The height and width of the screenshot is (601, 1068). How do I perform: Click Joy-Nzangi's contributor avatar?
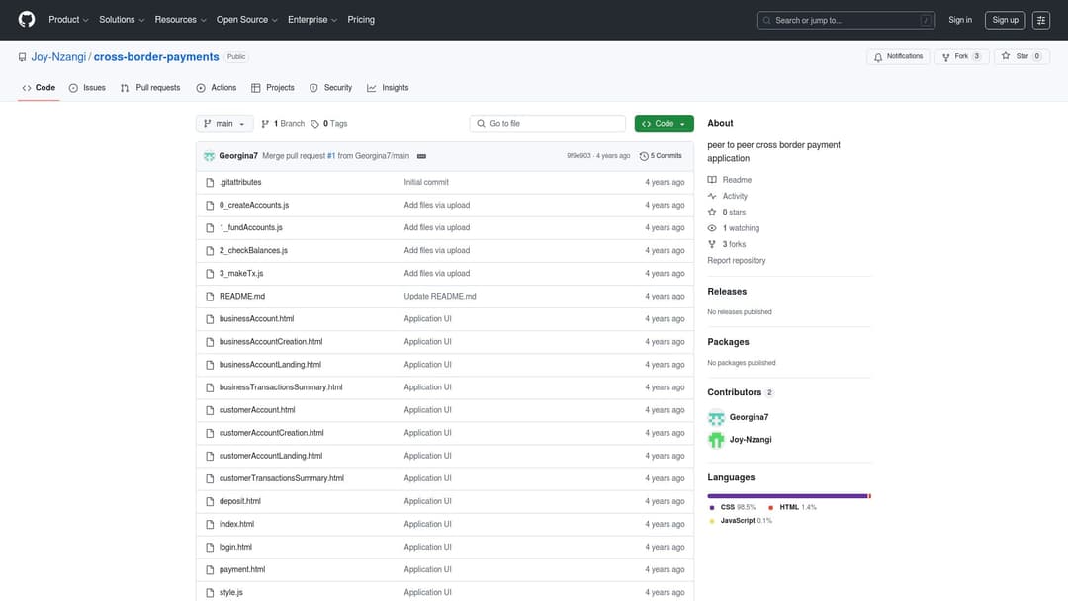point(716,440)
